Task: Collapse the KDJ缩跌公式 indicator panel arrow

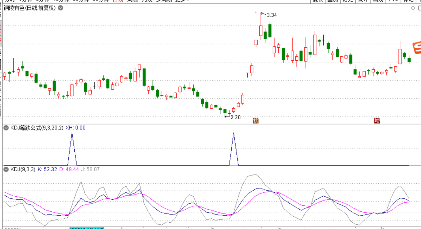Action: 6,128
